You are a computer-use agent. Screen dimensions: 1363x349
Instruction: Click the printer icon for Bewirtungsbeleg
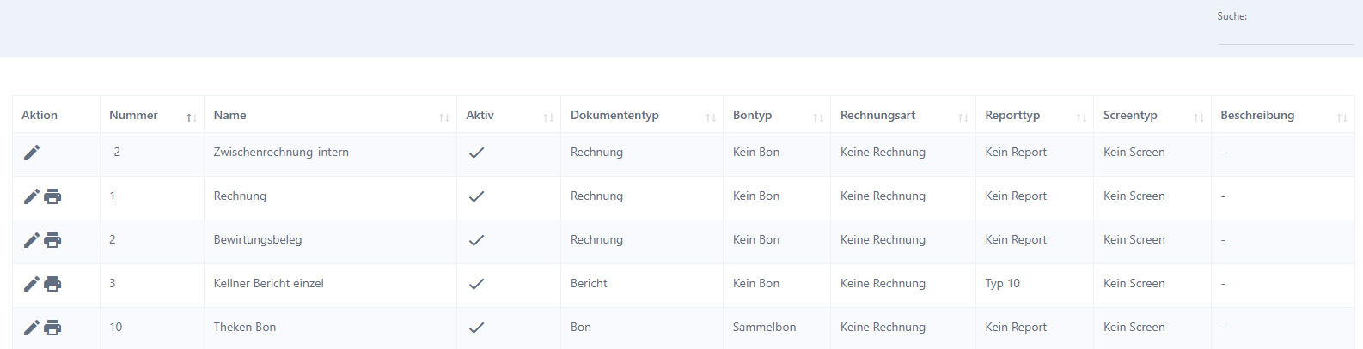coord(52,240)
